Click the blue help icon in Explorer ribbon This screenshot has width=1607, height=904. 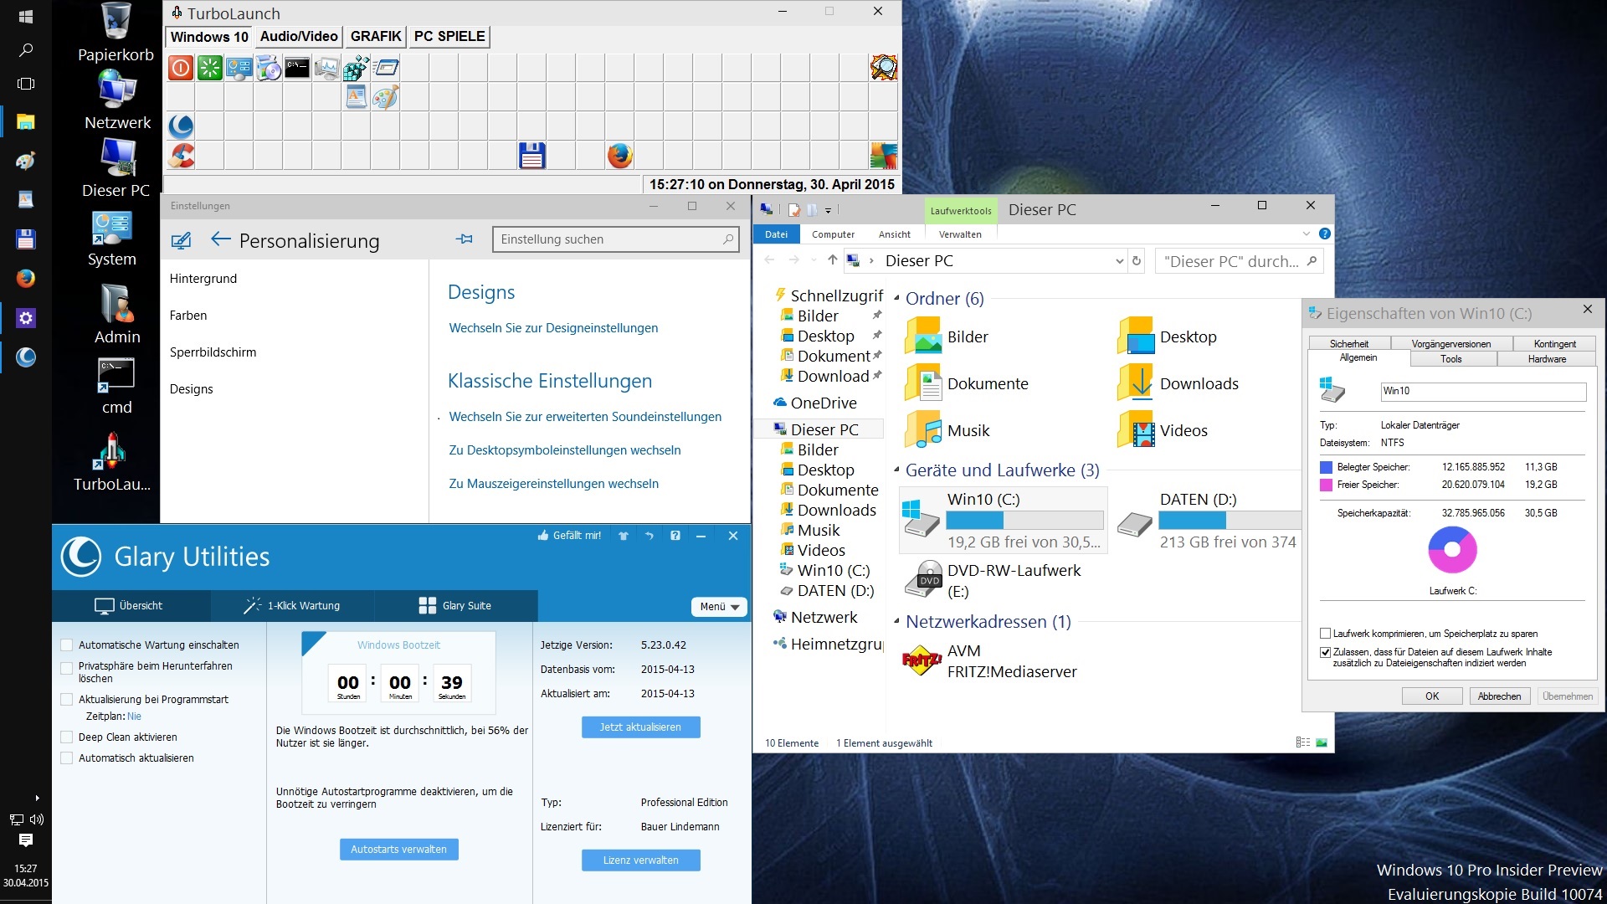(1325, 234)
